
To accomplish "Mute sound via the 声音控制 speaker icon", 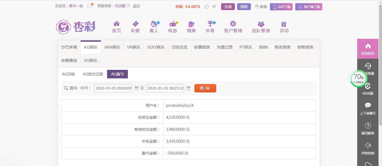I will point(368,145).
